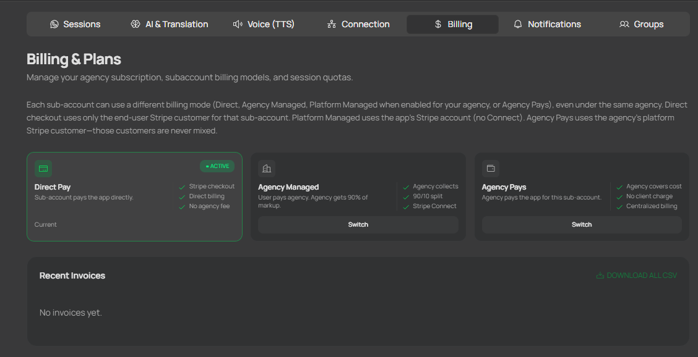Click the checkmark next to Stripe checkout
Screen dimensions: 698x357
pyautogui.click(x=182, y=187)
